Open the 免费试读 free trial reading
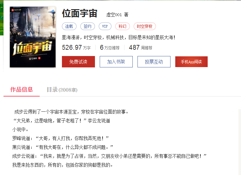 (x=78, y=62)
